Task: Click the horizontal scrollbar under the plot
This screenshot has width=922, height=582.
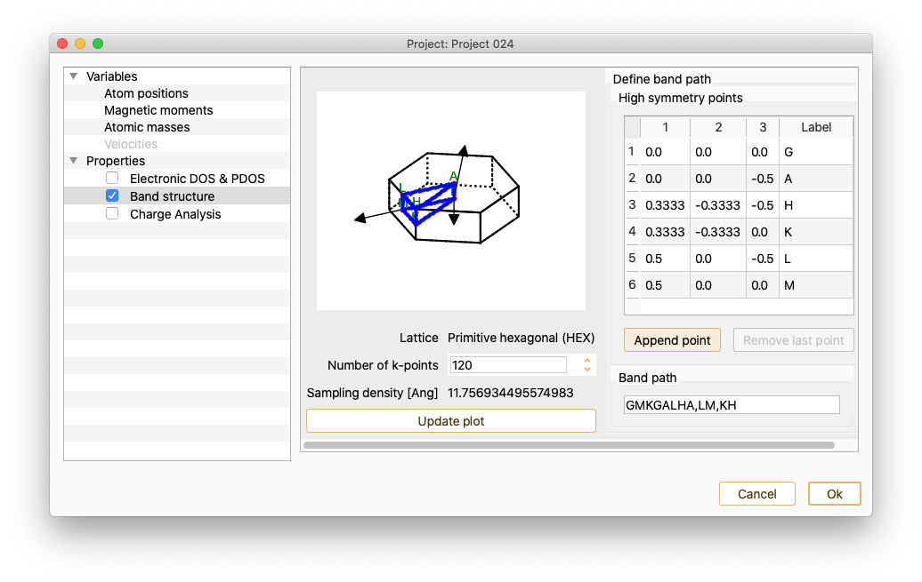Action: point(569,445)
